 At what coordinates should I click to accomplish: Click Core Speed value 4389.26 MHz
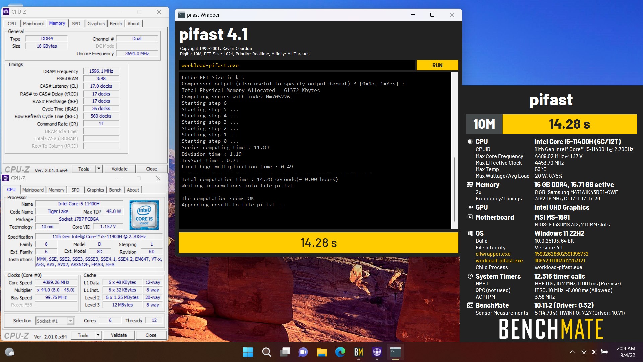point(56,283)
